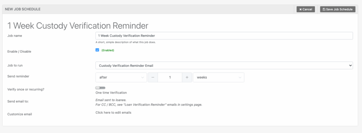The image size is (362, 133).
Task: Open the Job to run dropdown
Action: tap(224, 65)
